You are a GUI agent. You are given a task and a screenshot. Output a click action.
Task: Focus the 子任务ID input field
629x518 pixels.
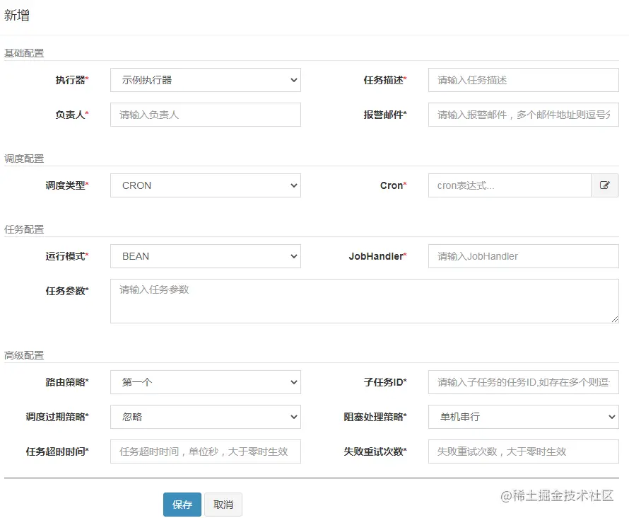tap(524, 382)
